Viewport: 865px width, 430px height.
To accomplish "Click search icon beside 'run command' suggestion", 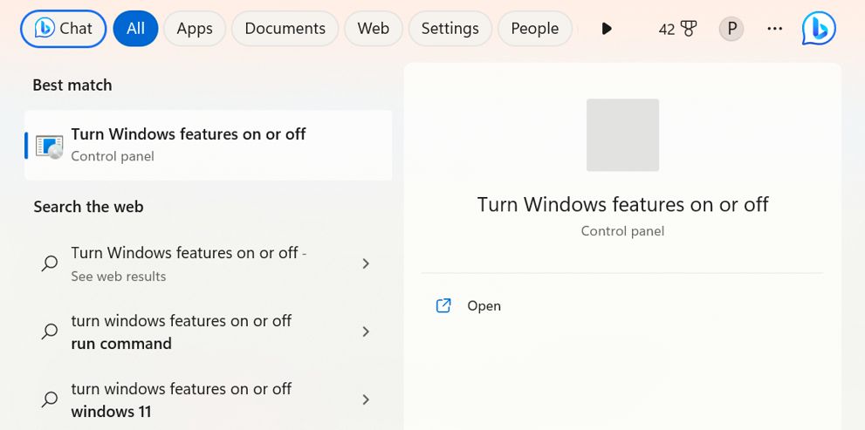I will click(x=50, y=331).
